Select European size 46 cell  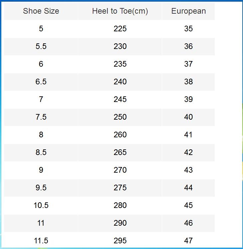pyautogui.click(x=188, y=223)
